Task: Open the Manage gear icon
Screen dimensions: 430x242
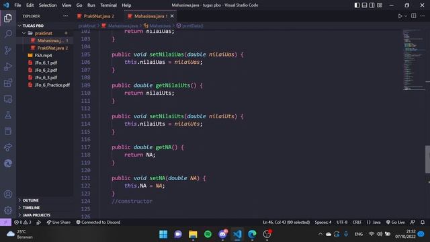Action: pyautogui.click(x=8, y=210)
